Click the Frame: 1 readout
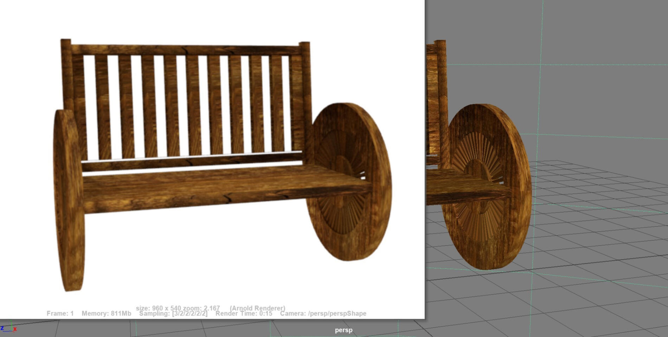Image resolution: width=668 pixels, height=337 pixels. (x=60, y=313)
